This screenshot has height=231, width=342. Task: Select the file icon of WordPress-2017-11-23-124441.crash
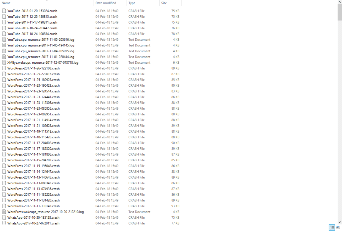4,97
